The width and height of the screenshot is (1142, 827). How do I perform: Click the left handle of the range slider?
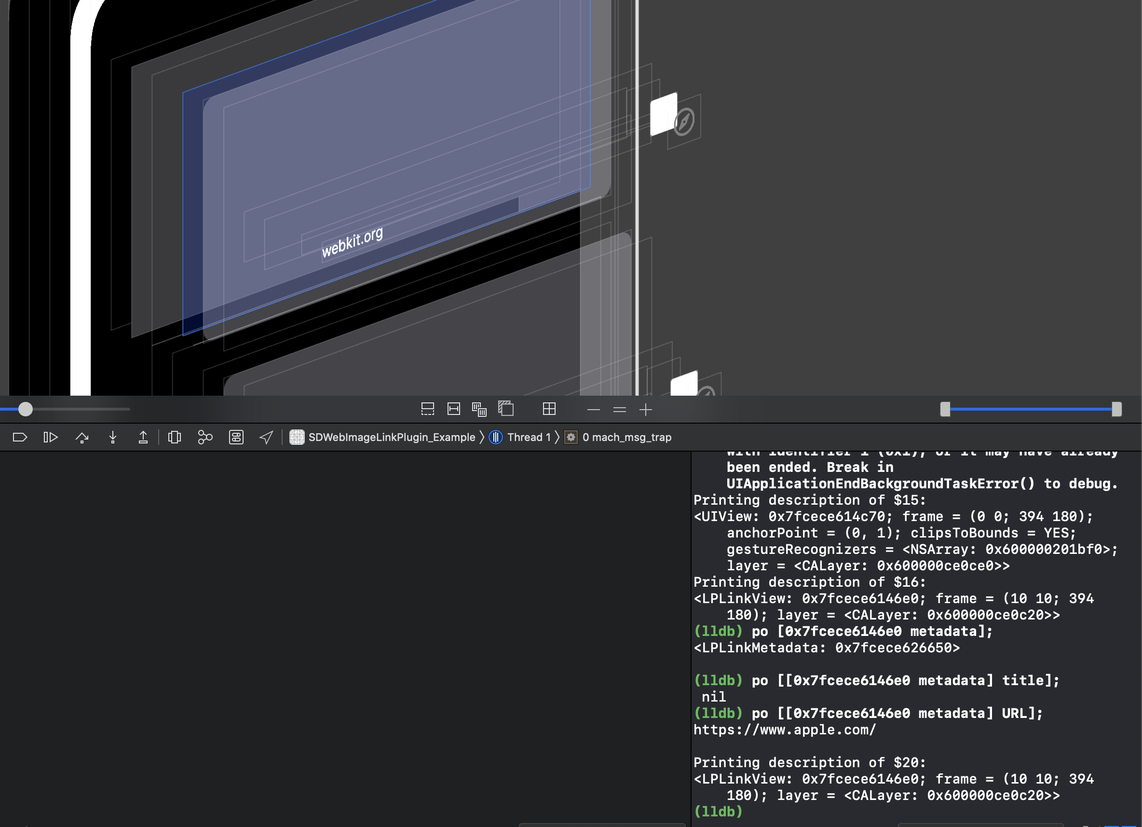coord(945,410)
